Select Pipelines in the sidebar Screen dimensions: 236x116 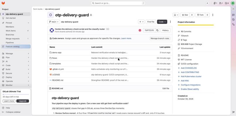coord(16,43)
